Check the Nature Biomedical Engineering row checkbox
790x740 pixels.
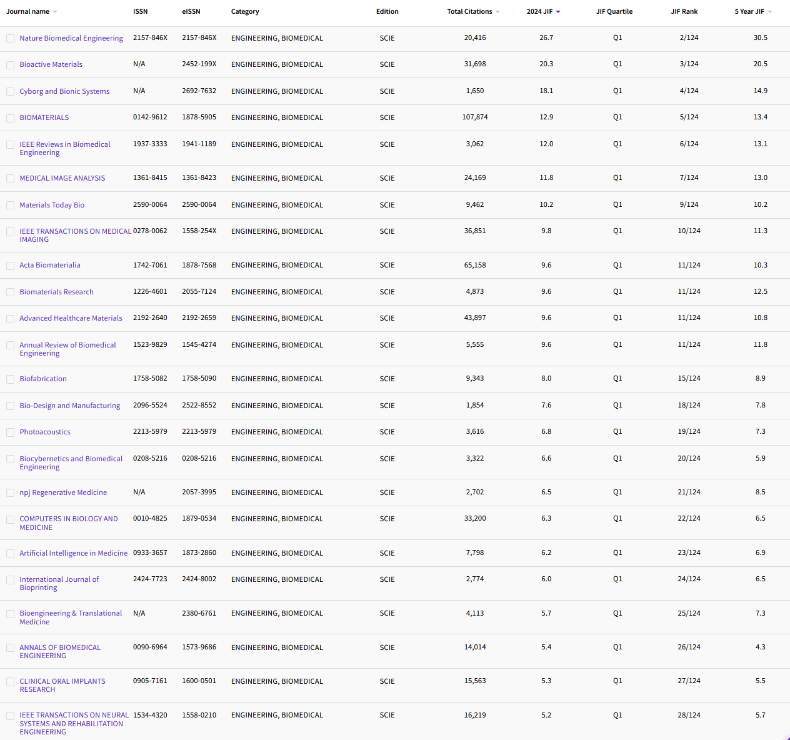[10, 38]
